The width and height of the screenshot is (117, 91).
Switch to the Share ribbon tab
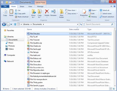pyautogui.click(x=22, y=7)
